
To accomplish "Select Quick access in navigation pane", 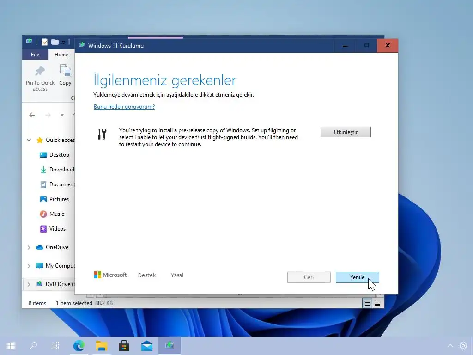I will coord(55,140).
